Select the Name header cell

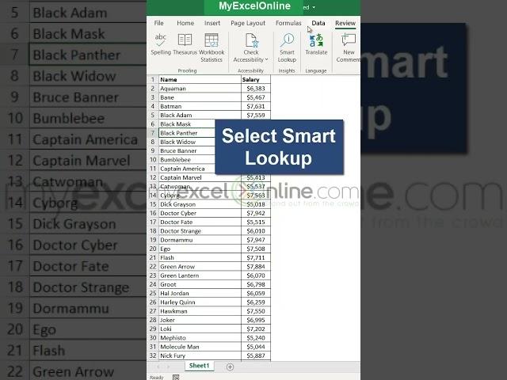click(x=200, y=79)
